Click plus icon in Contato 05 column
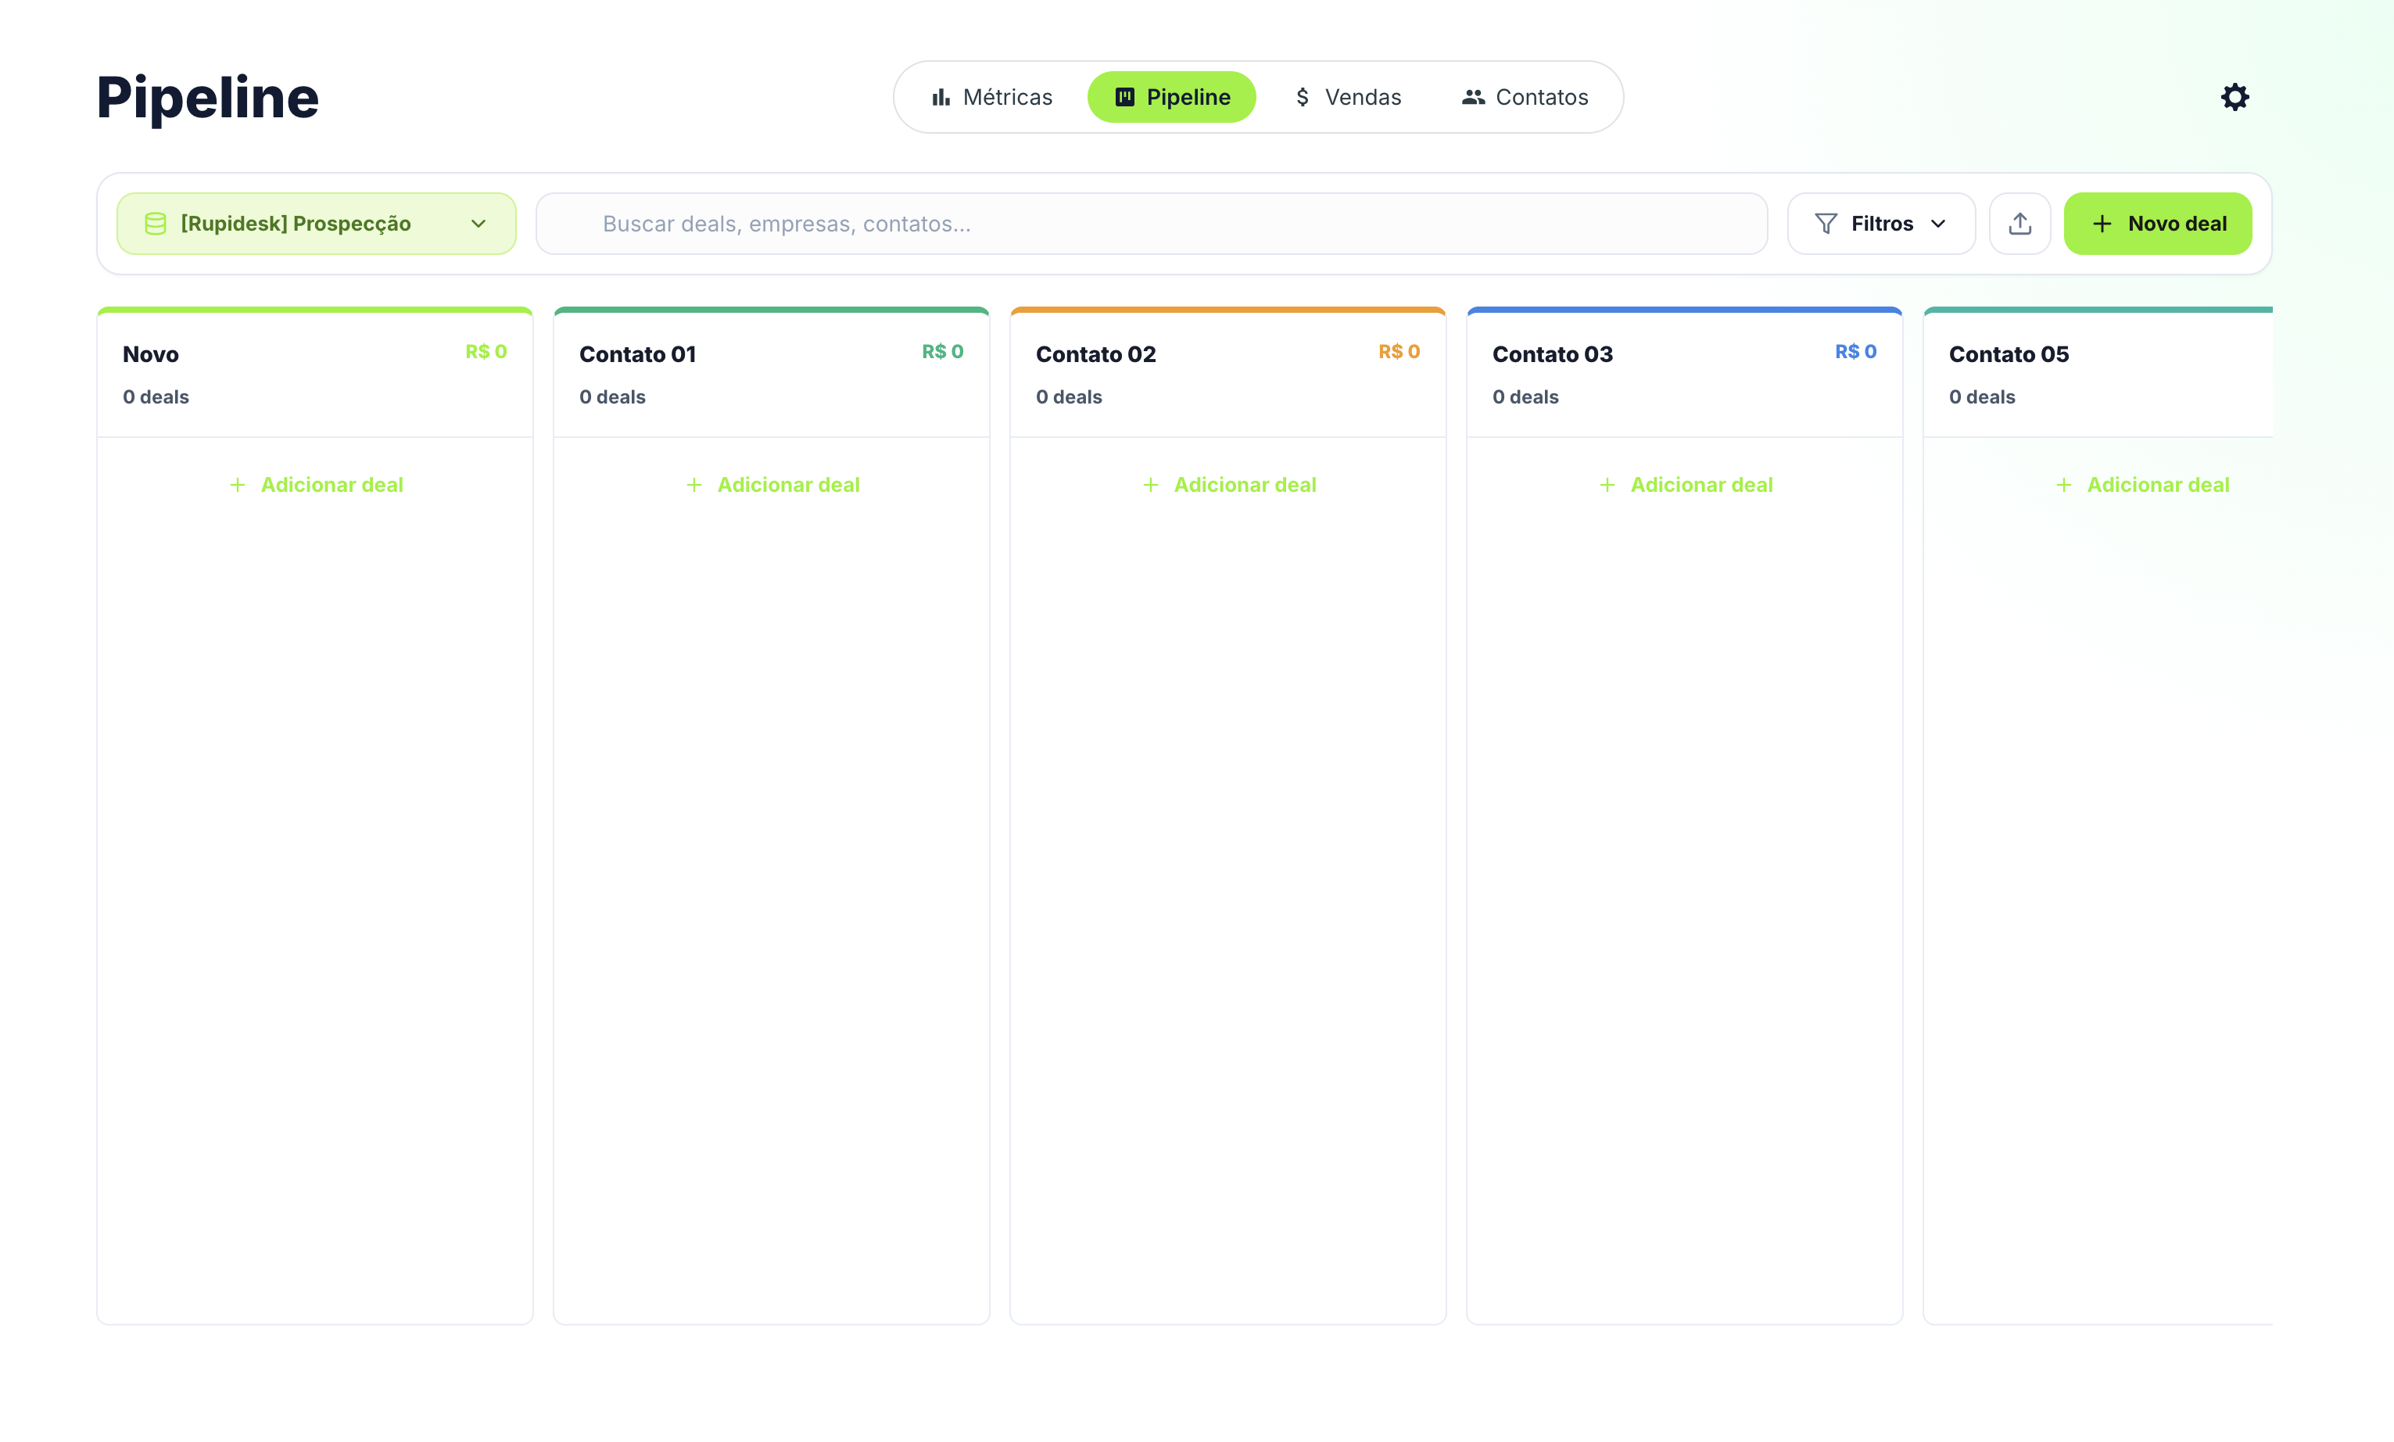The width and height of the screenshot is (2394, 1442). click(x=2062, y=485)
